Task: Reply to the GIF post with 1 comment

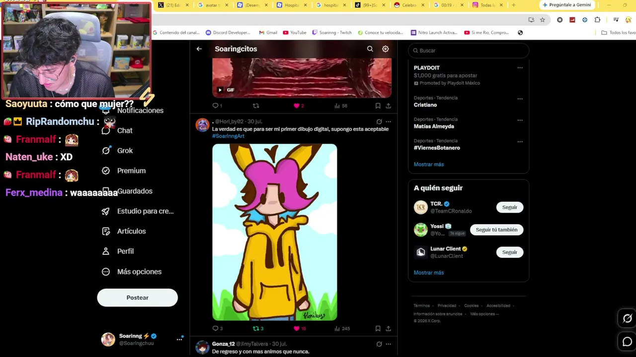Action: pos(217,106)
